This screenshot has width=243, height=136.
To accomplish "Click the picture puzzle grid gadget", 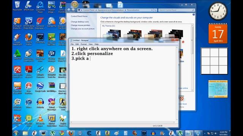I will (x=214, y=61).
